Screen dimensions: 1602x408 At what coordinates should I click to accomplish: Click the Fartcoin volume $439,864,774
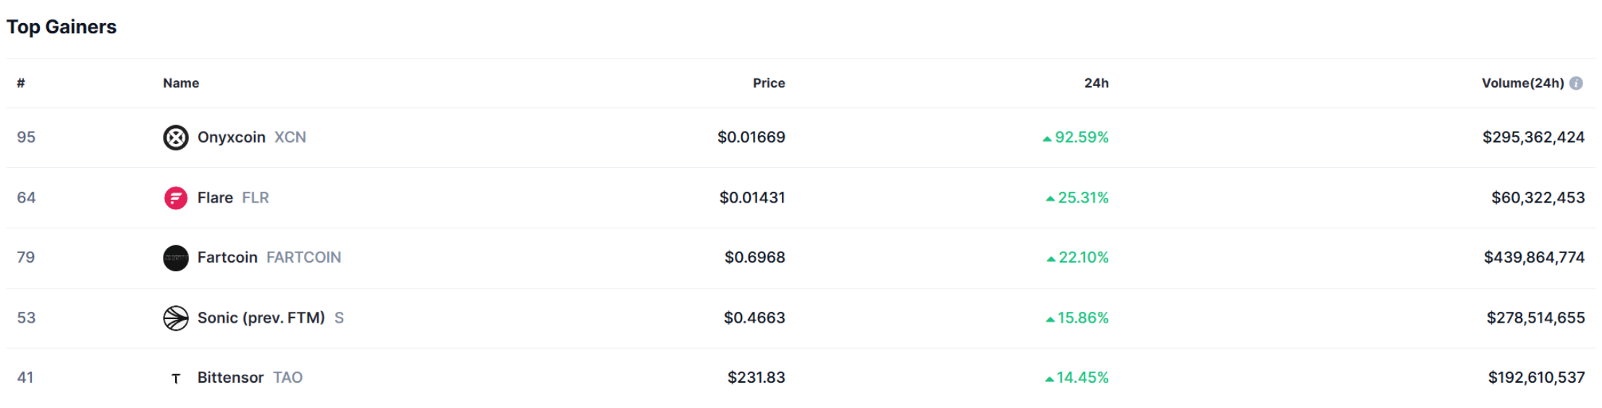click(x=1534, y=258)
